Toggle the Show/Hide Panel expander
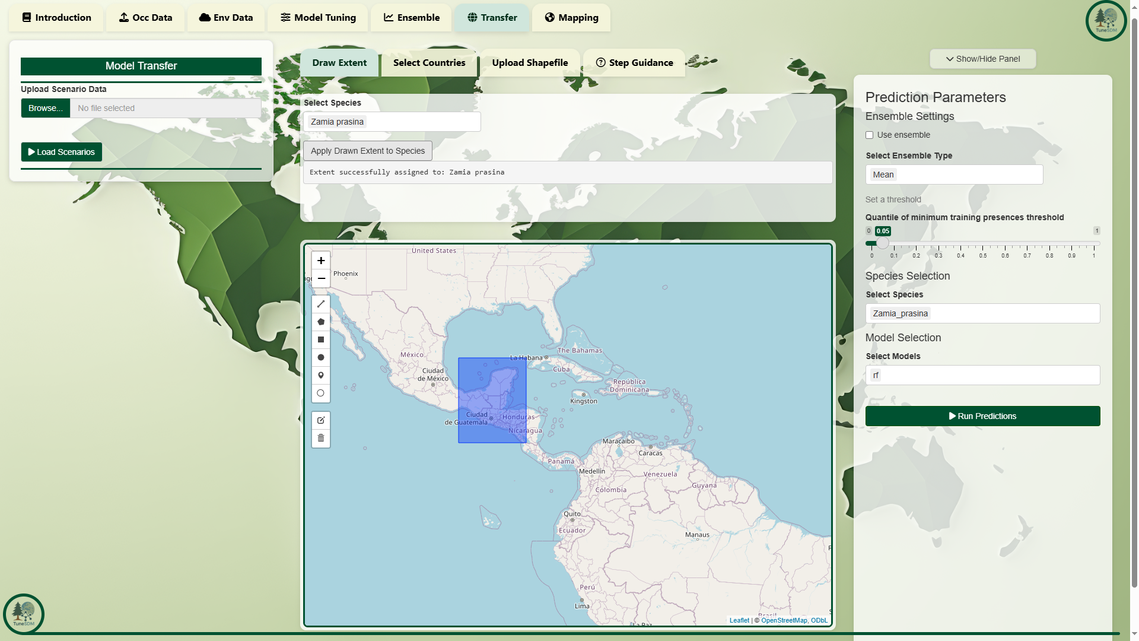Image resolution: width=1139 pixels, height=641 pixels. click(982, 59)
